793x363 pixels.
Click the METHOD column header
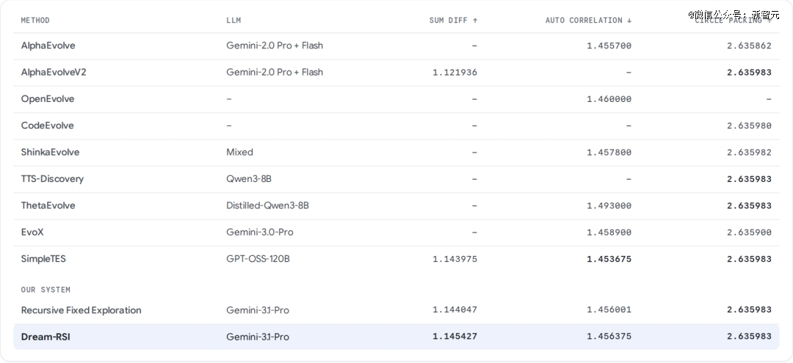click(35, 21)
